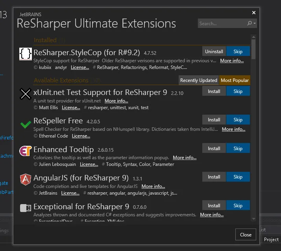Install AngularJS for ReSharper 9
Screen dimensions: 281x251
pyautogui.click(x=214, y=177)
